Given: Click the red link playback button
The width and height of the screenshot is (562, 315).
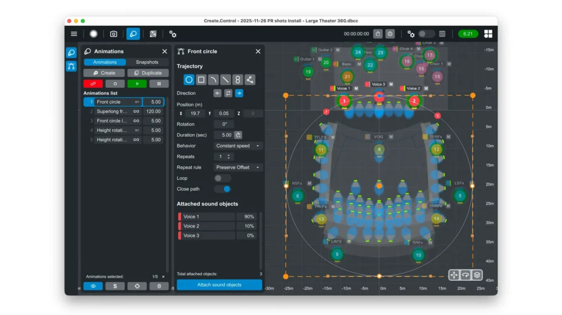Looking at the screenshot, I should 93,84.
